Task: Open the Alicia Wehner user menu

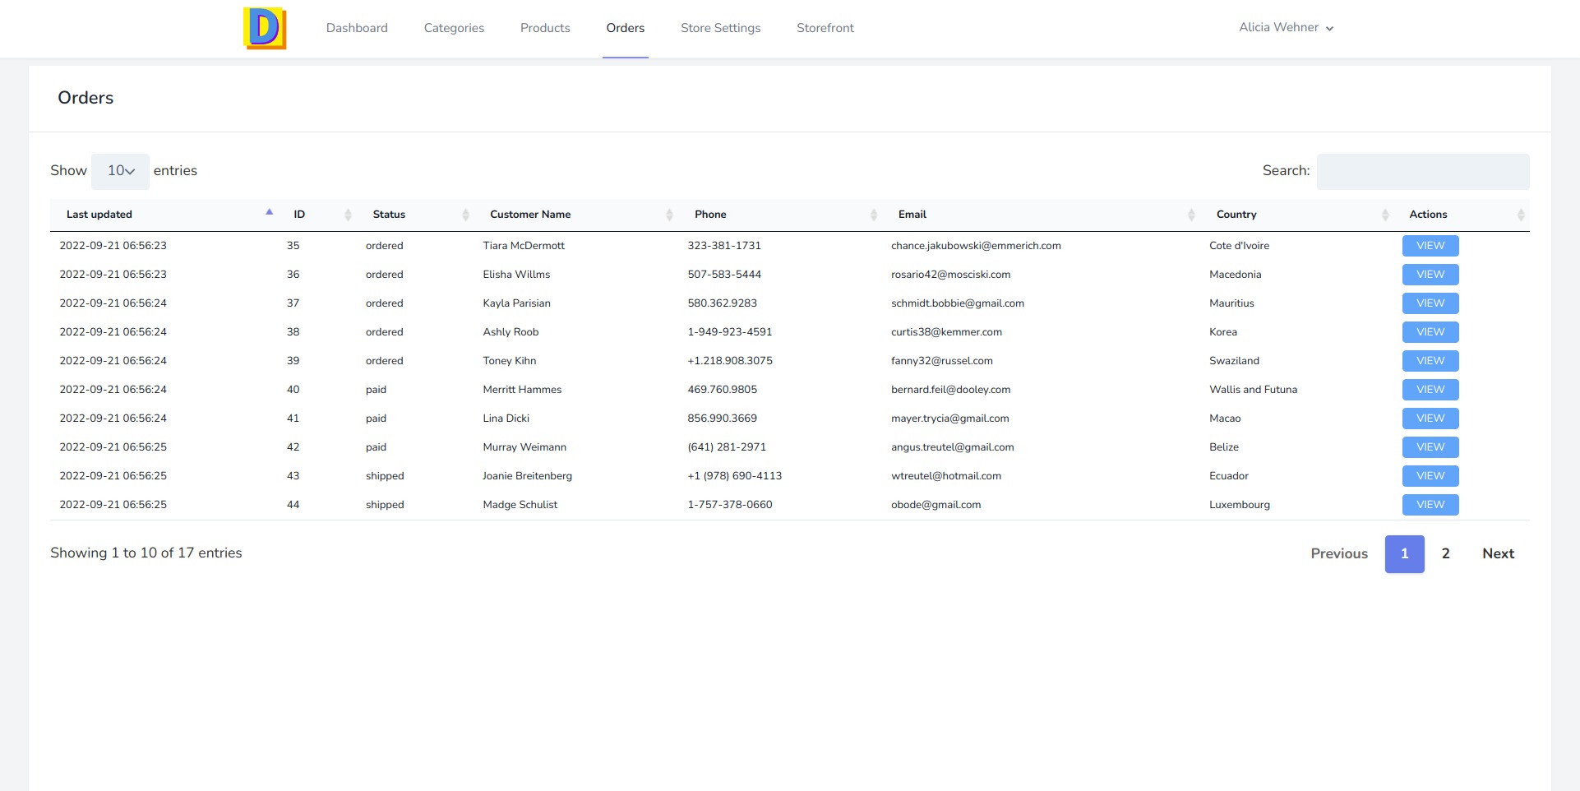Action: 1286,28
